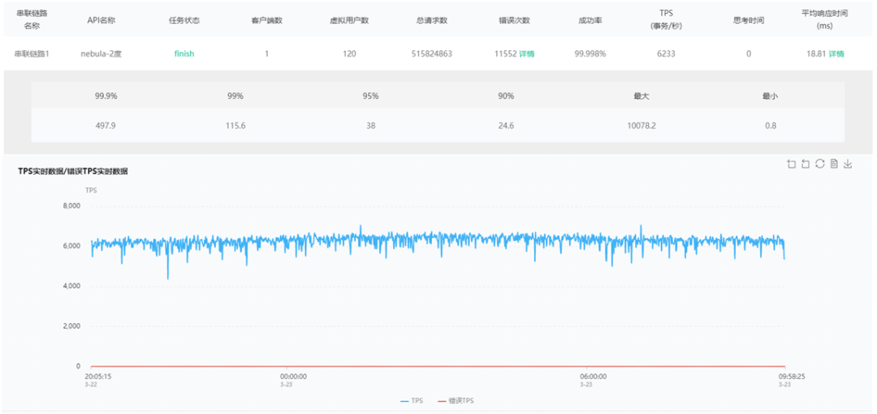Click the zoom reset (undo zoom) icon
877x414 pixels.
pyautogui.click(x=806, y=163)
